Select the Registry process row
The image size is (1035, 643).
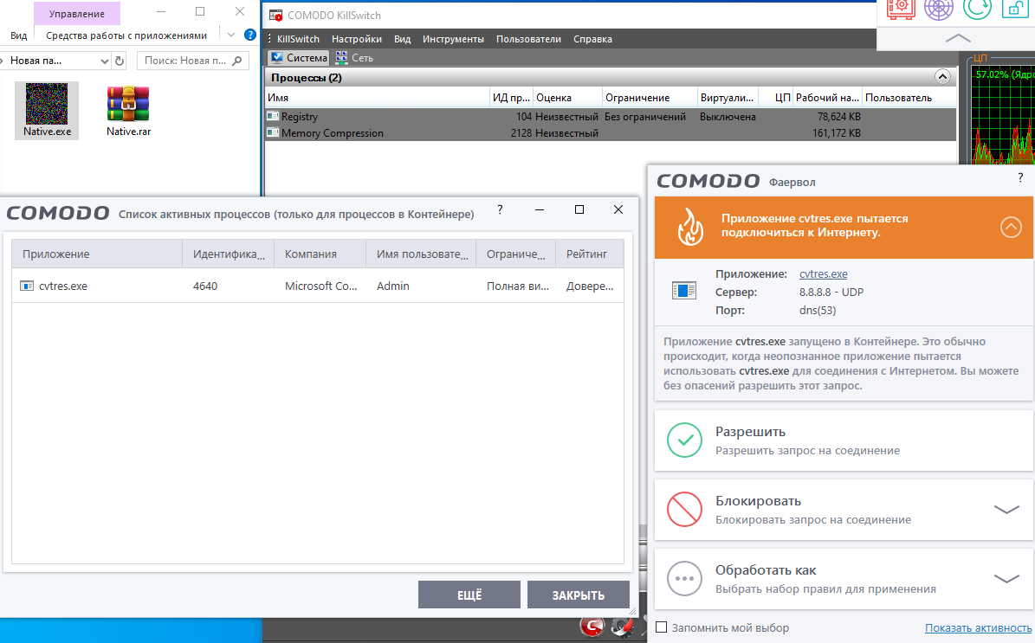click(x=610, y=117)
